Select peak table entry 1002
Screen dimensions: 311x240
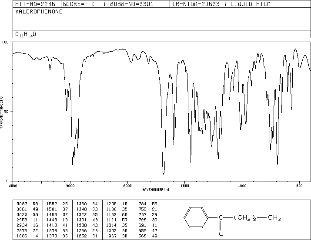pyautogui.click(x=117, y=230)
